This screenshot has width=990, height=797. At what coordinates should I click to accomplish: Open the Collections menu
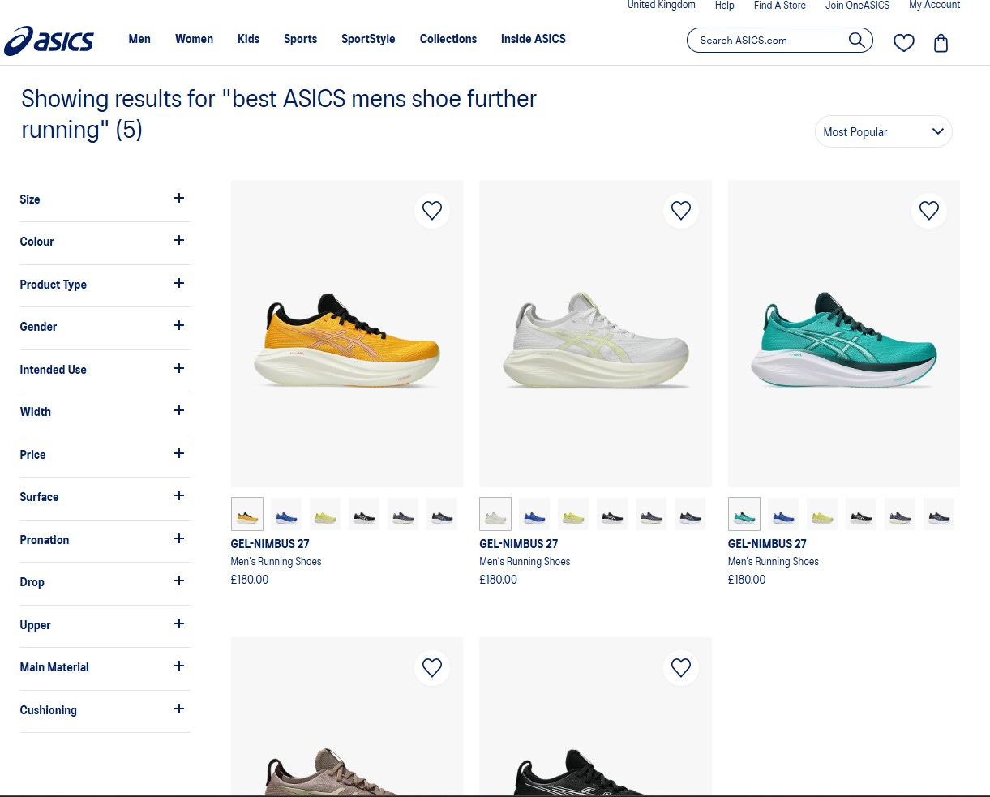tap(448, 39)
